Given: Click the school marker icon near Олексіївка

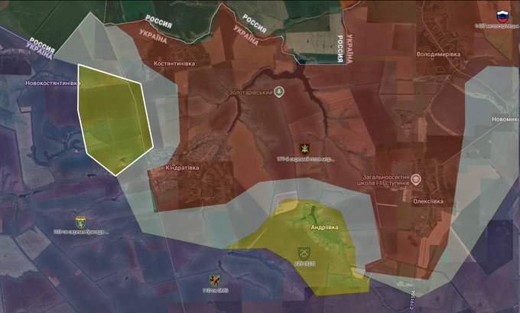Looking at the screenshot, I should point(415,180).
